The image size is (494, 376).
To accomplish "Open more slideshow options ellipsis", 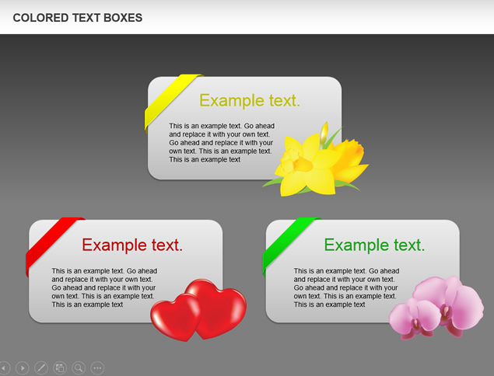I will (x=97, y=367).
